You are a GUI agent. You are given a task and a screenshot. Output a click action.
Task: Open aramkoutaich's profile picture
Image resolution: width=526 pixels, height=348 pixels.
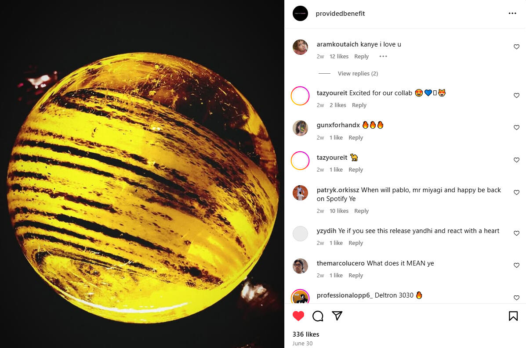pos(300,47)
